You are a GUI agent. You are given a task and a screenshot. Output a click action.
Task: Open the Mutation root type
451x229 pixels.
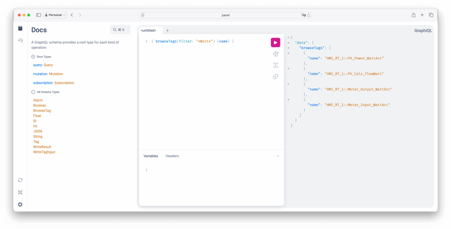[x=56, y=74]
